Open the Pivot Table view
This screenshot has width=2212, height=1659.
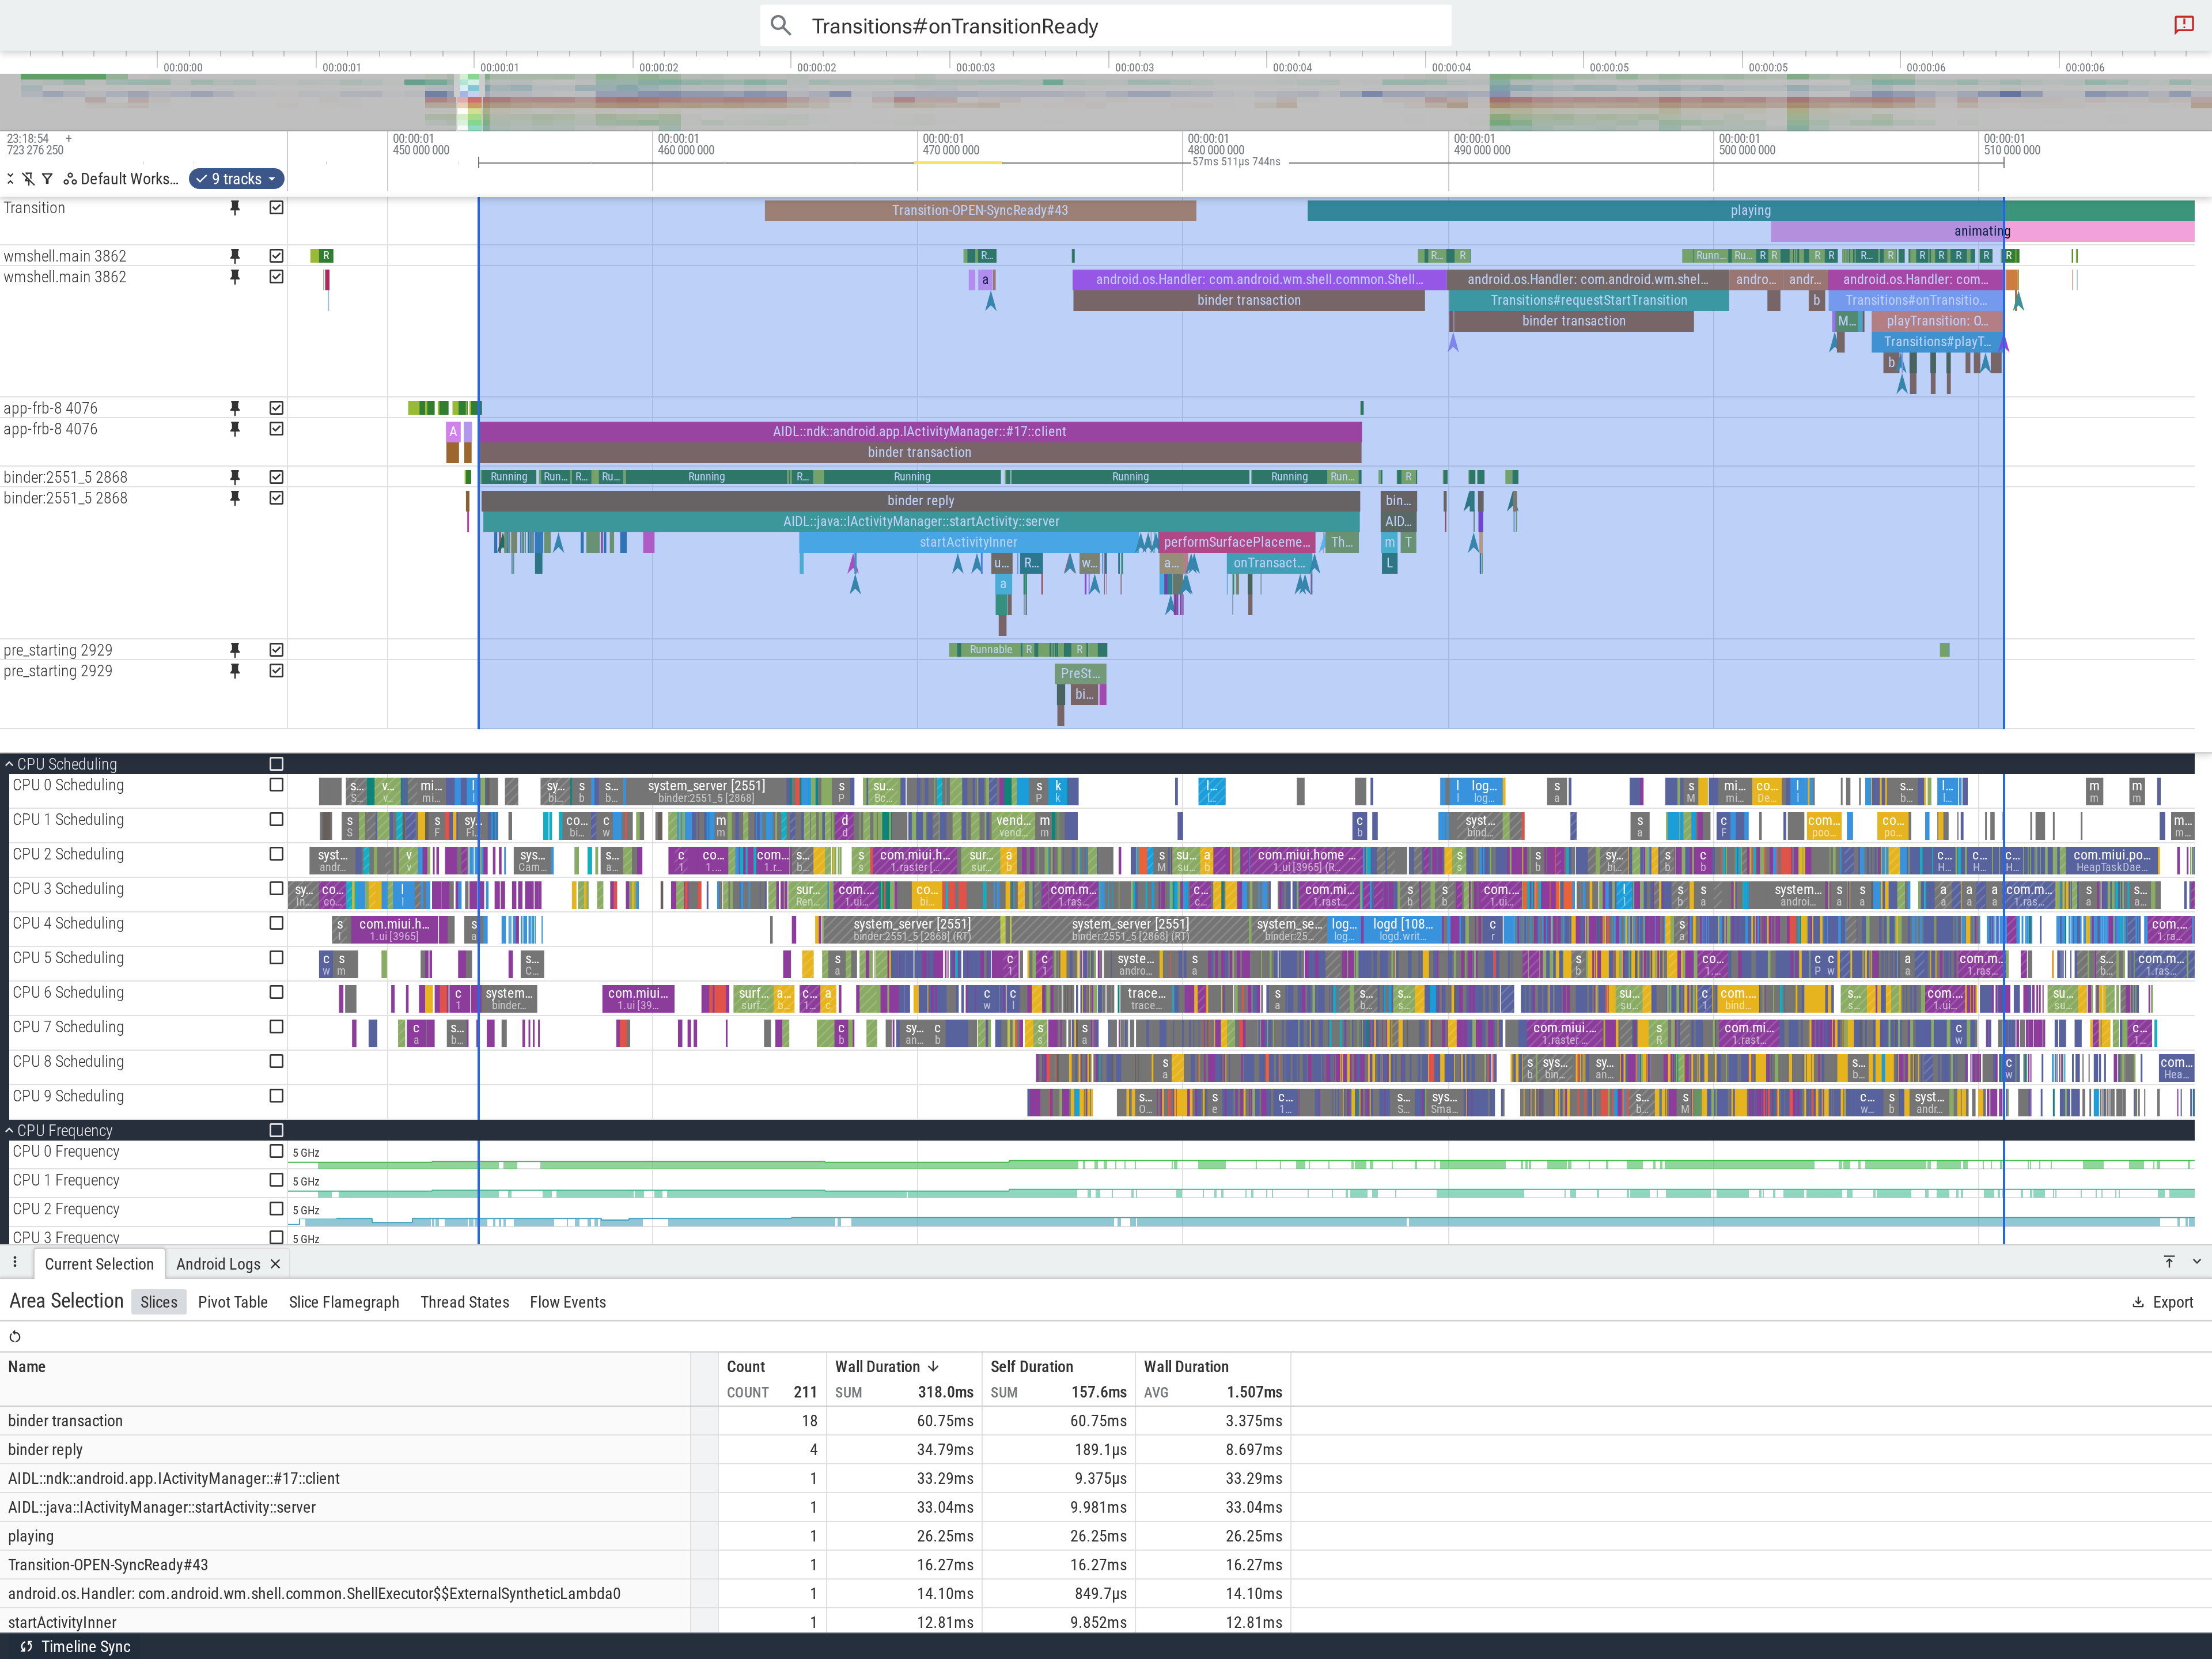click(x=233, y=1302)
